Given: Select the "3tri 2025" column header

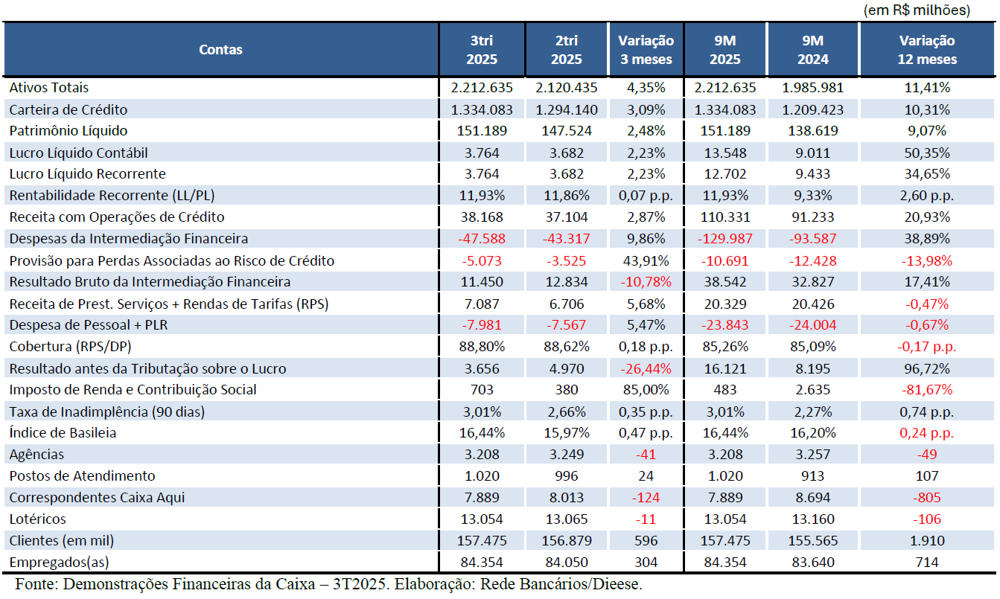Looking at the screenshot, I should coord(482,50).
